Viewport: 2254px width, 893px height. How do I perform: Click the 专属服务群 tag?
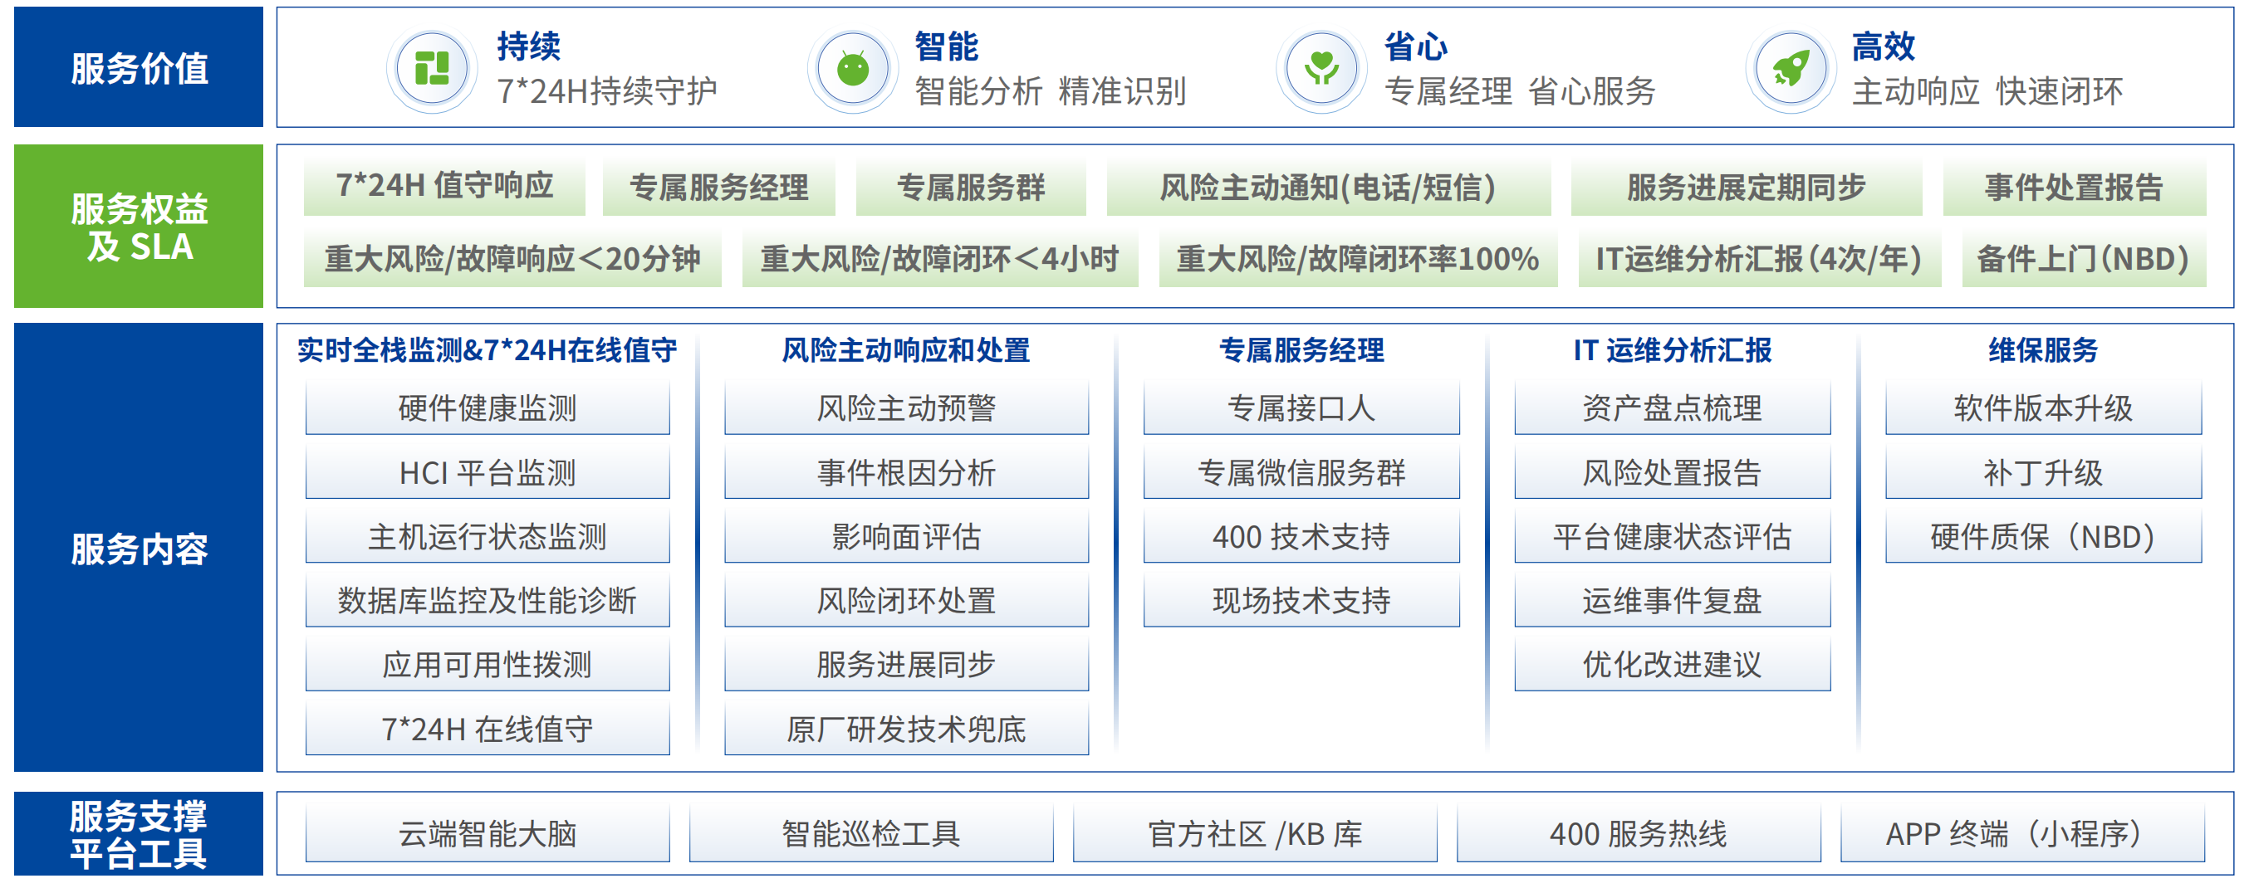tap(970, 186)
